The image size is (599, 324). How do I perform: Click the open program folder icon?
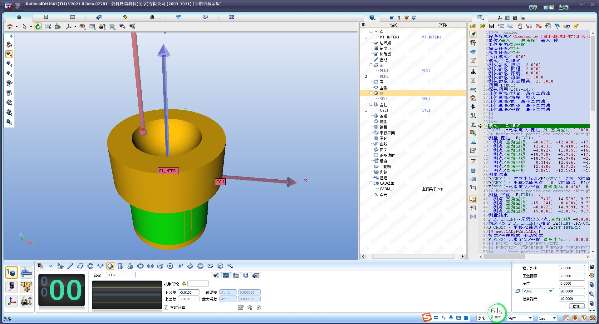473,26
